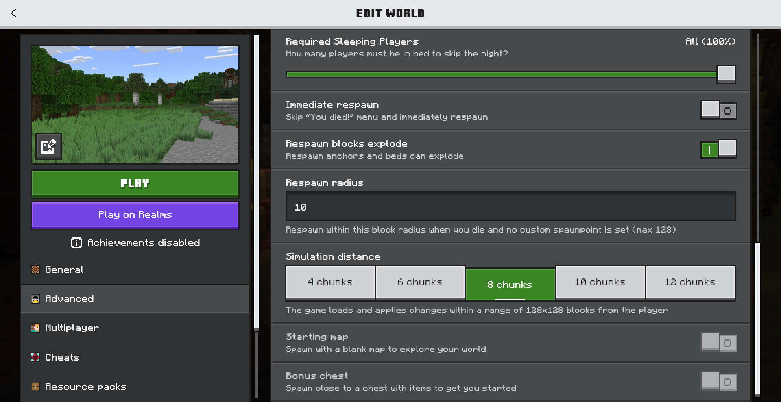
Task: Toggle the Bonus chest switch
Action: click(718, 382)
